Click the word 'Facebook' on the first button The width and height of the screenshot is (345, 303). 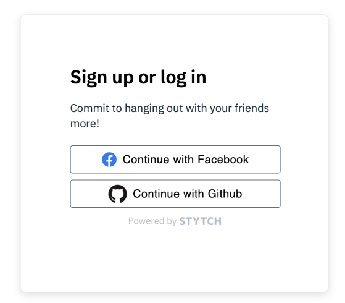tap(223, 160)
